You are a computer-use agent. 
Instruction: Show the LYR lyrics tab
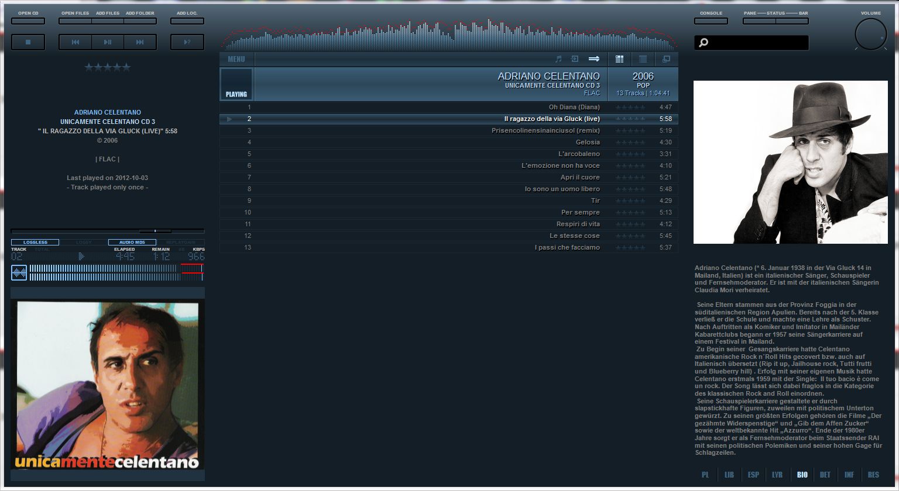[777, 475]
